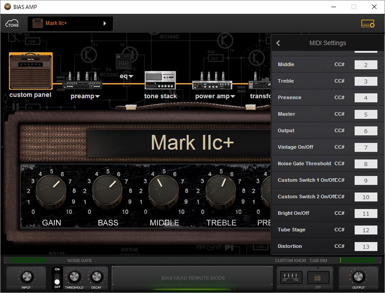Select the custom panel amp thumbnail

(31, 71)
